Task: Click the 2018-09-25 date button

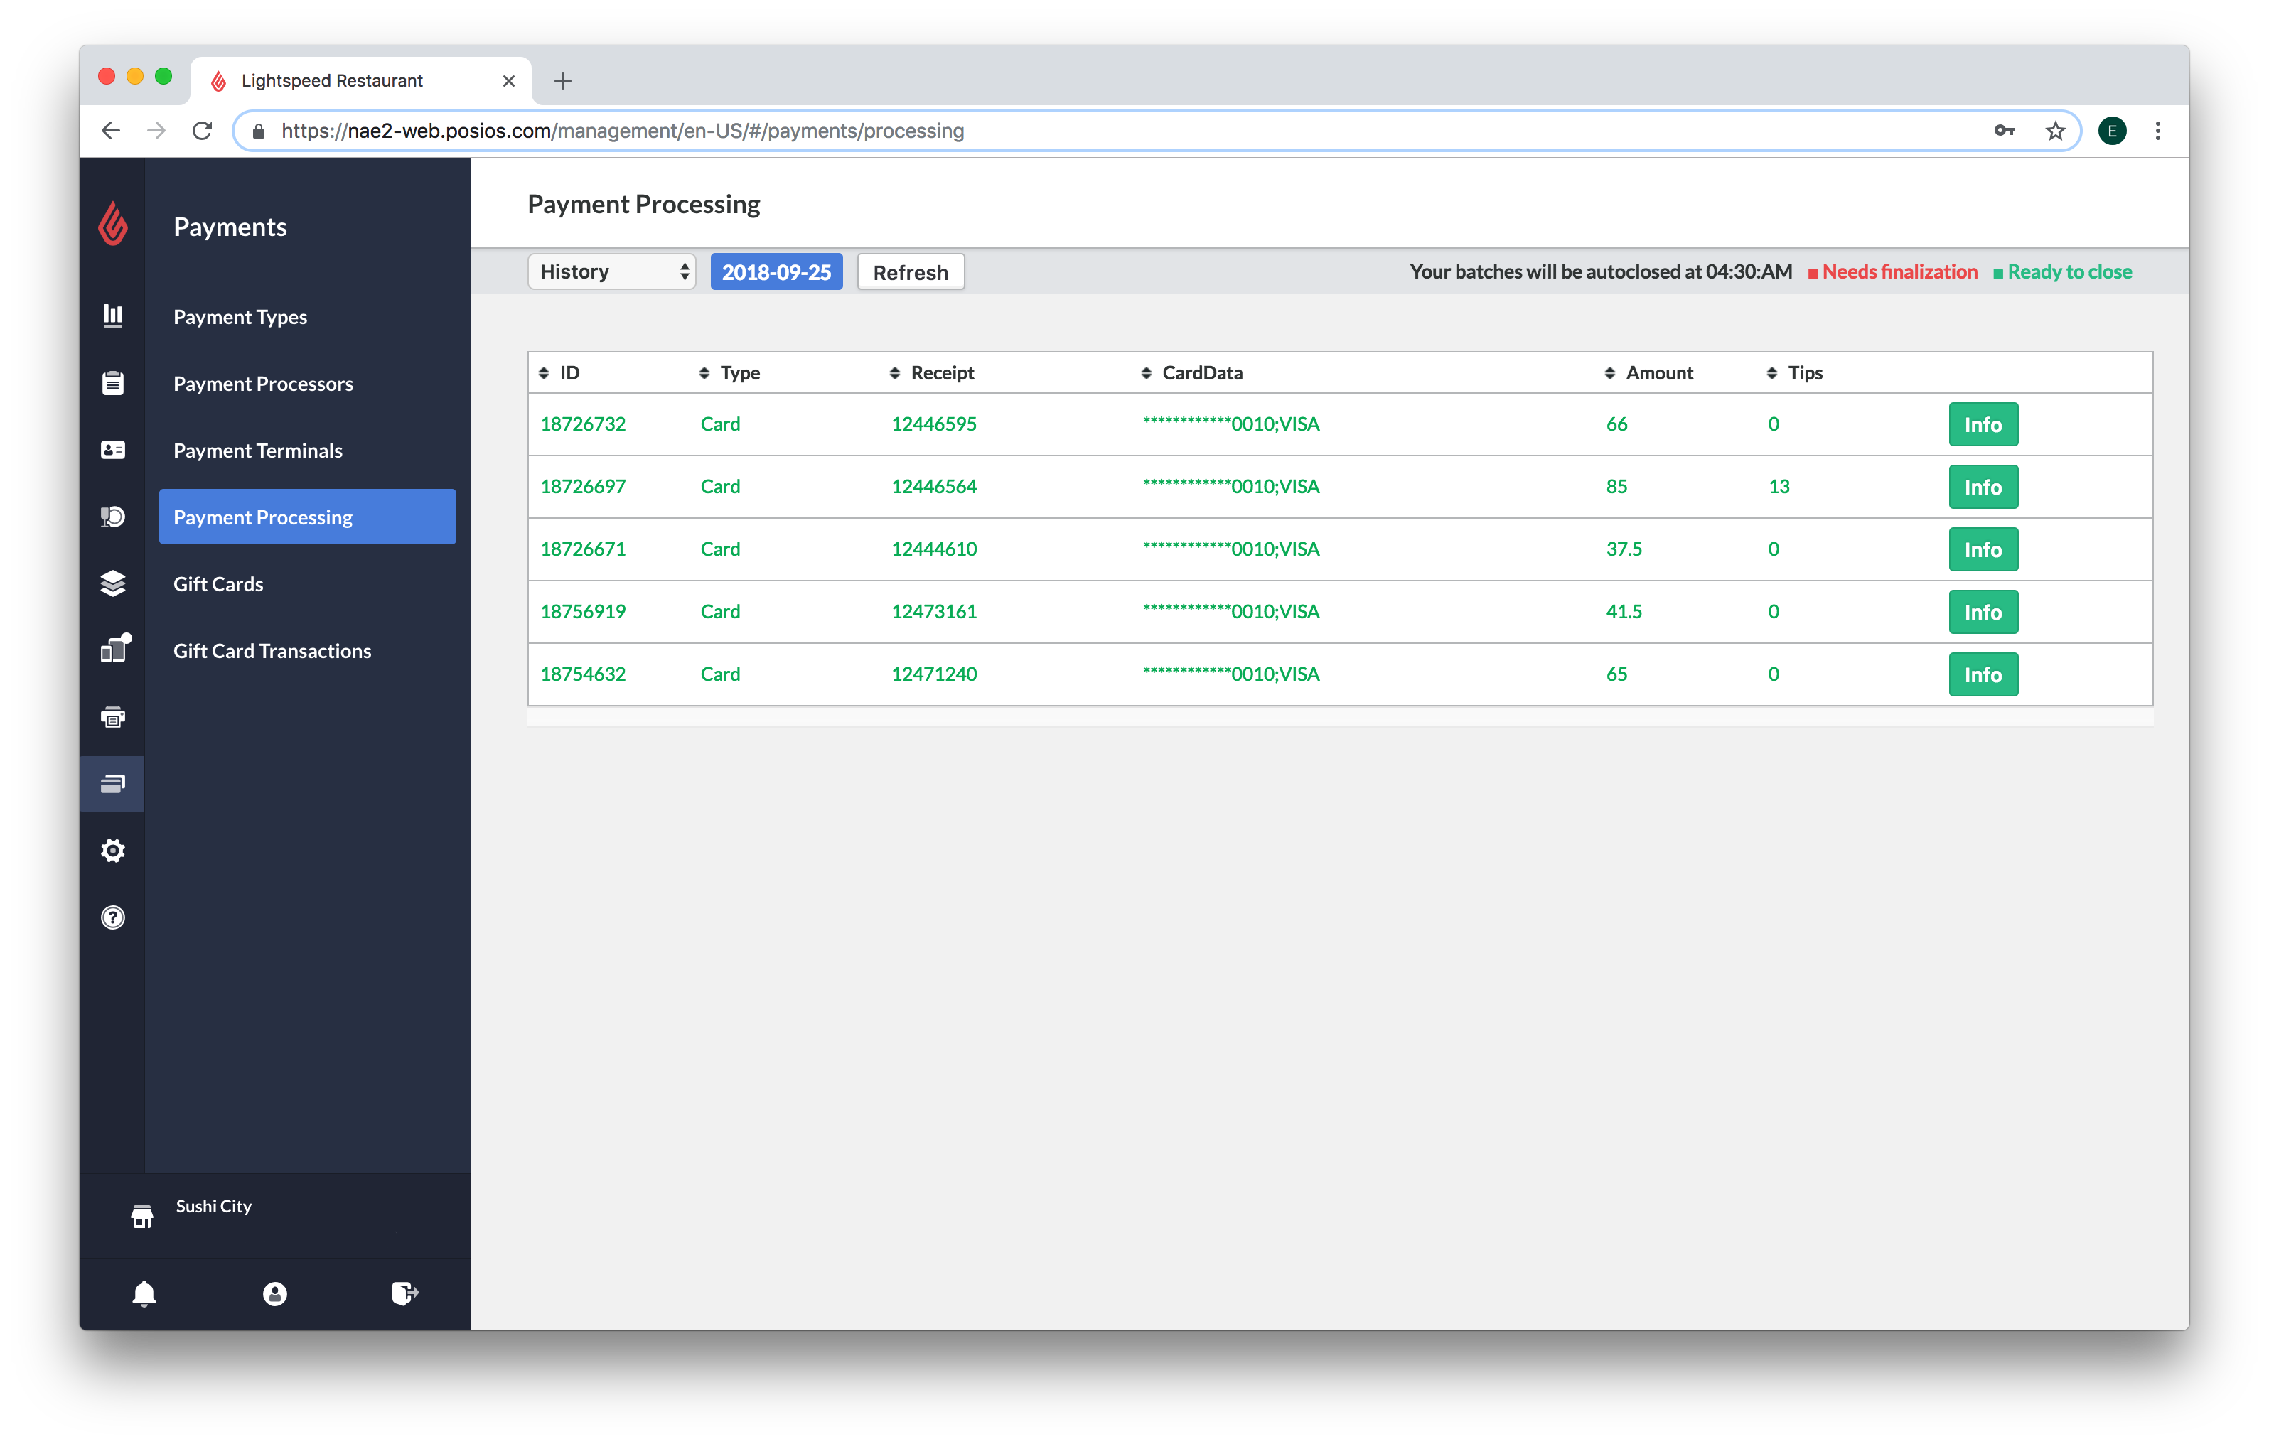Action: (x=776, y=272)
